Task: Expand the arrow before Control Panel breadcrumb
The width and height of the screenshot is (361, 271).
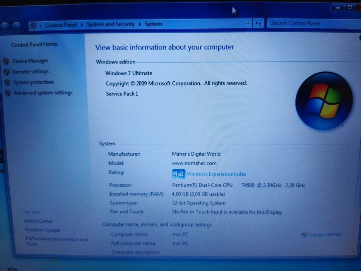Action: coord(41,26)
